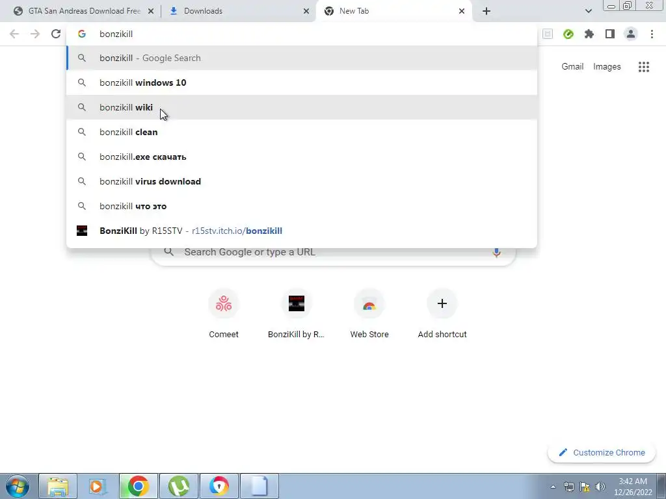Click the browser forward arrow
666x499 pixels.
pos(35,34)
